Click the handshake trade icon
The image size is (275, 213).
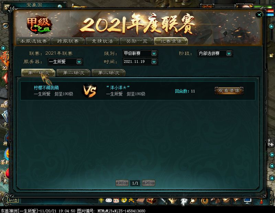[226, 201]
